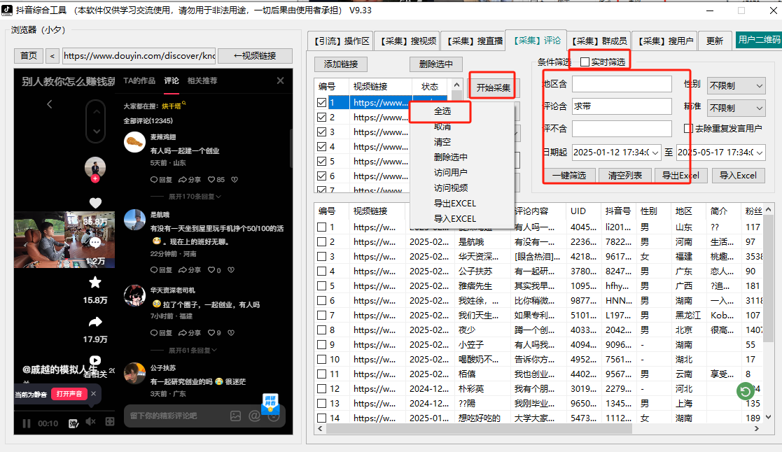
Task: Like the video with the heart icon
Action: click(x=95, y=203)
